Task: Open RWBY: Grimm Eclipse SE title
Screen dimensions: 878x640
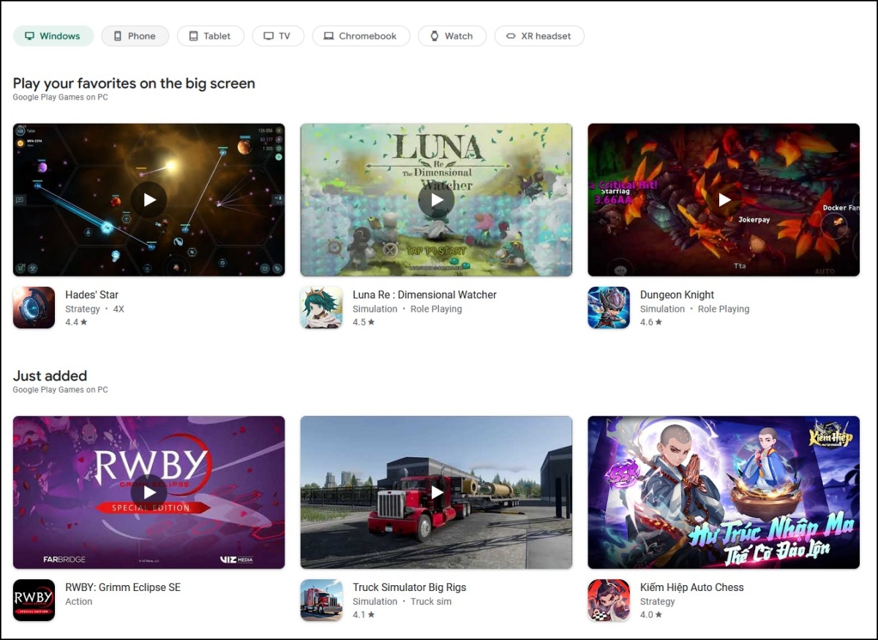Action: click(x=123, y=587)
